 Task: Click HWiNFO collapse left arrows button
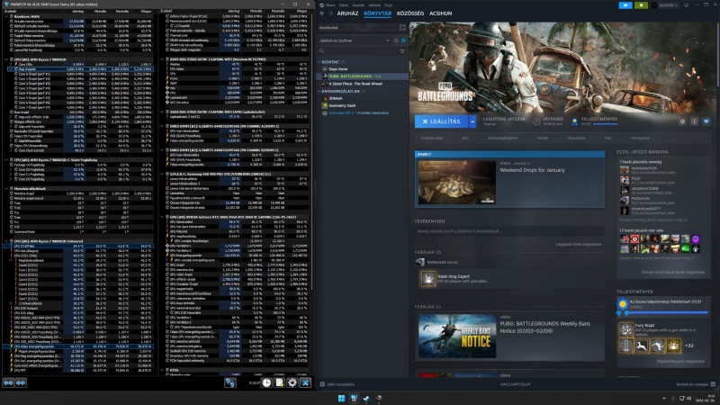(x=8, y=382)
